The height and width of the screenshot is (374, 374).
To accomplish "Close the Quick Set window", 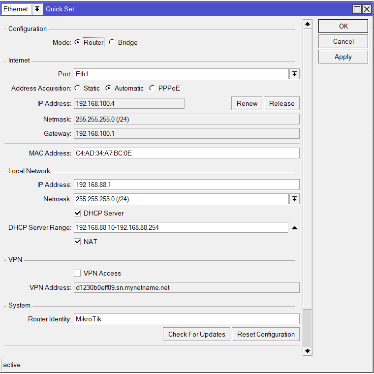I will (367, 9).
